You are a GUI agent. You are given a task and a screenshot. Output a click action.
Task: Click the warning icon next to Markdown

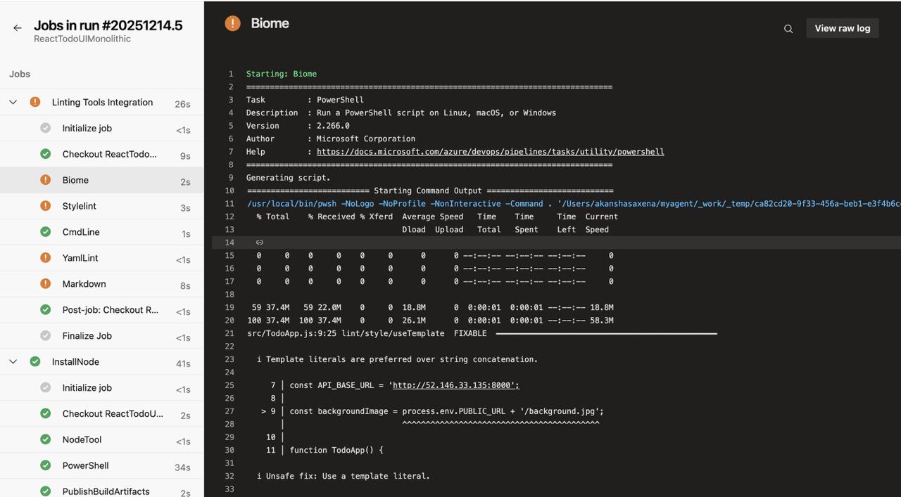tap(46, 284)
